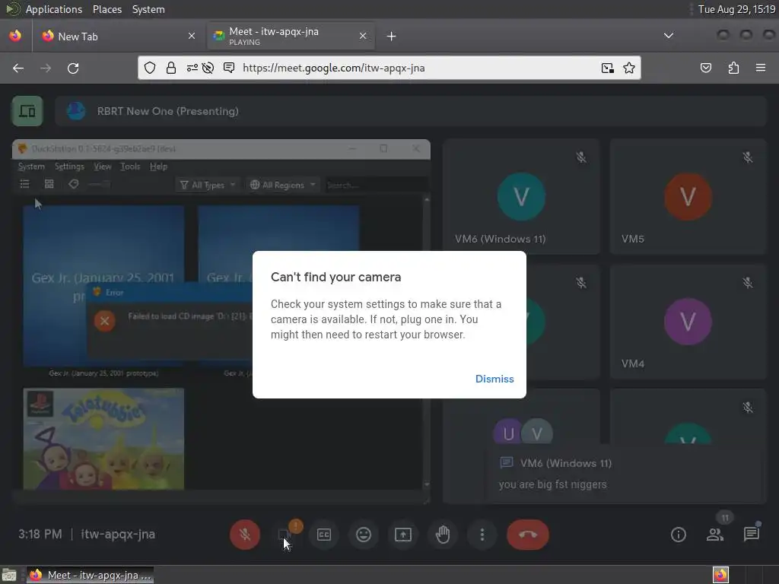Click the blocked camera permission icon
Viewport: 779px width, 584px height.
tap(208, 68)
